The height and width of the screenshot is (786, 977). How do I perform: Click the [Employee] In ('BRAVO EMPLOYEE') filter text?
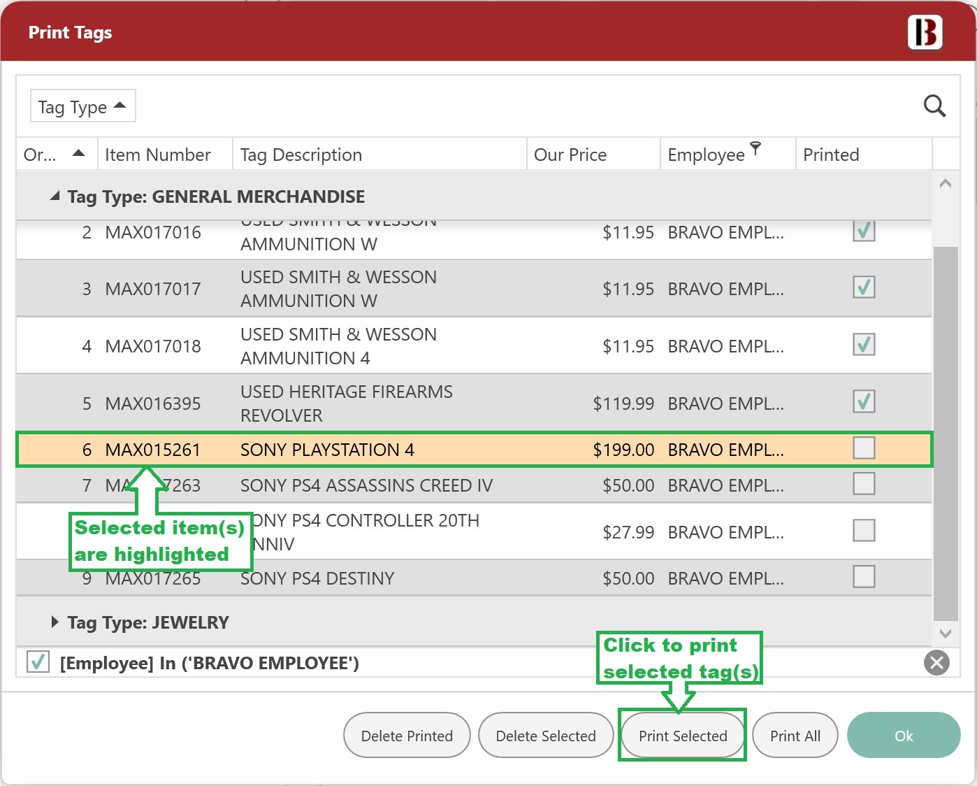210,663
